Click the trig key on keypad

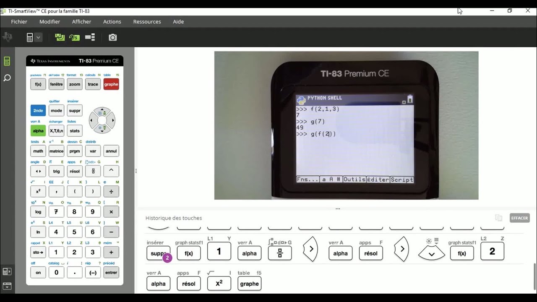click(x=56, y=171)
